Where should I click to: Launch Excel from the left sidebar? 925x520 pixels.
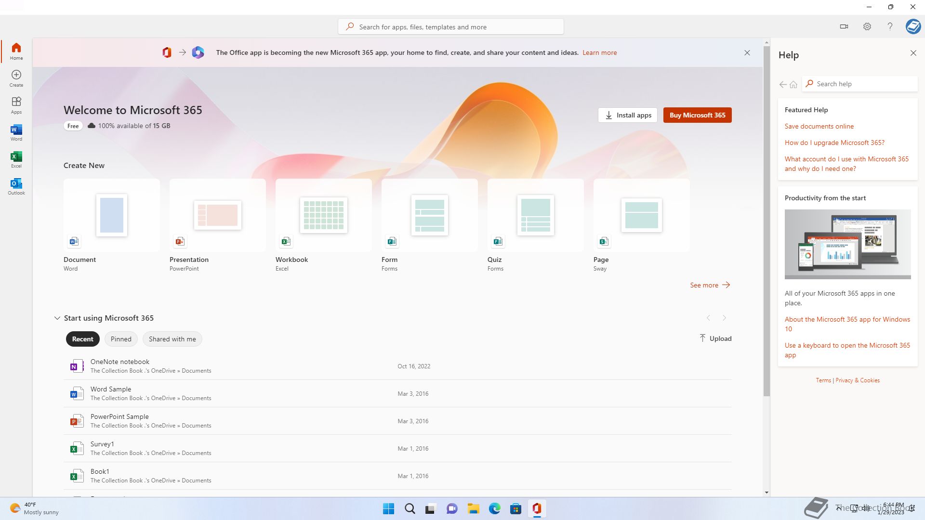click(x=16, y=159)
